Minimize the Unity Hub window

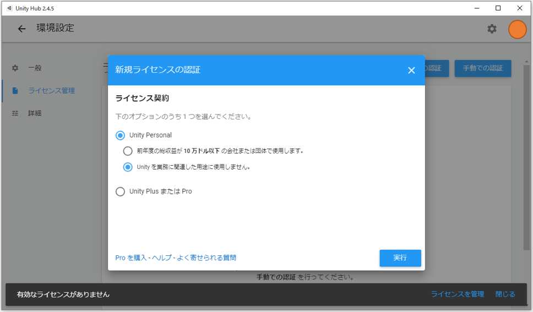click(477, 8)
